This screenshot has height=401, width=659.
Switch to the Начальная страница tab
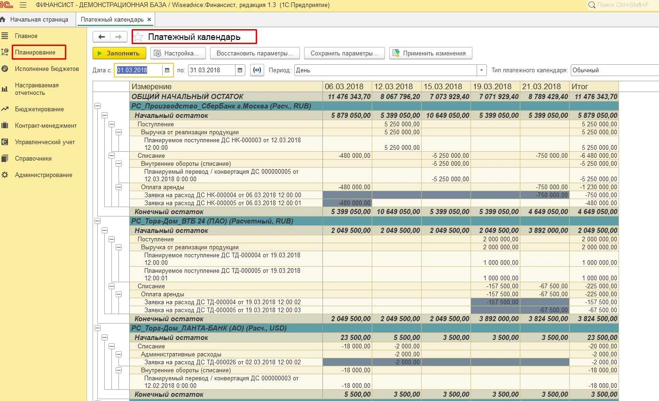[x=39, y=20]
